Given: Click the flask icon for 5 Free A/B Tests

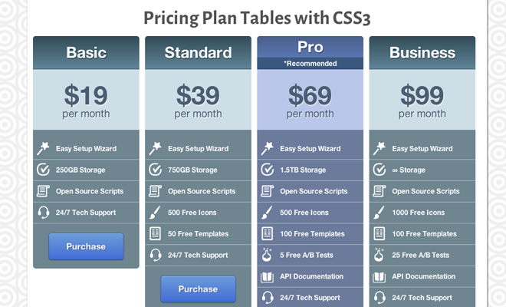Looking at the screenshot, I should (268, 255).
